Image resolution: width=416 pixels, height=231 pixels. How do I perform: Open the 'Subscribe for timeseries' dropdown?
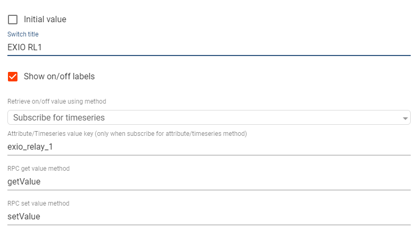pyautogui.click(x=209, y=117)
